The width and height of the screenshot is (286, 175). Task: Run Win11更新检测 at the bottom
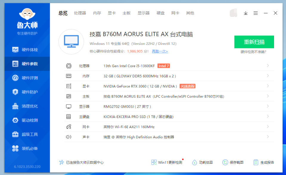[167, 162]
